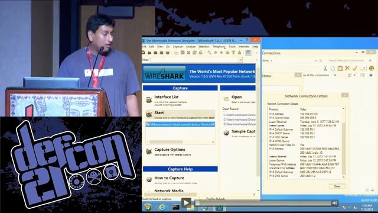Select the IPv4 Default Gateway row
The height and width of the screenshot is (213, 378).
tap(305, 130)
